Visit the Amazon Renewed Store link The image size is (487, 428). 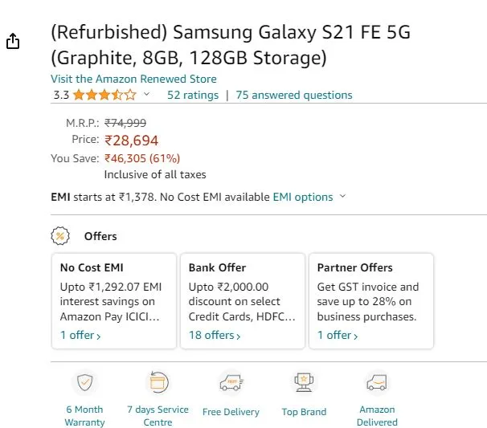[x=133, y=79]
